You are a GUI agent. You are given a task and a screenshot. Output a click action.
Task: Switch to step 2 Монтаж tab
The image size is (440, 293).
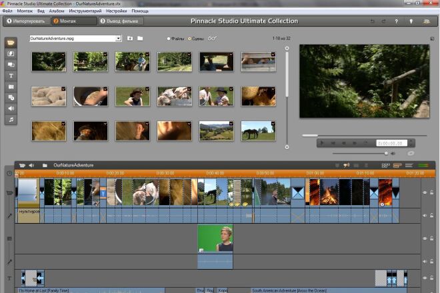74,21
